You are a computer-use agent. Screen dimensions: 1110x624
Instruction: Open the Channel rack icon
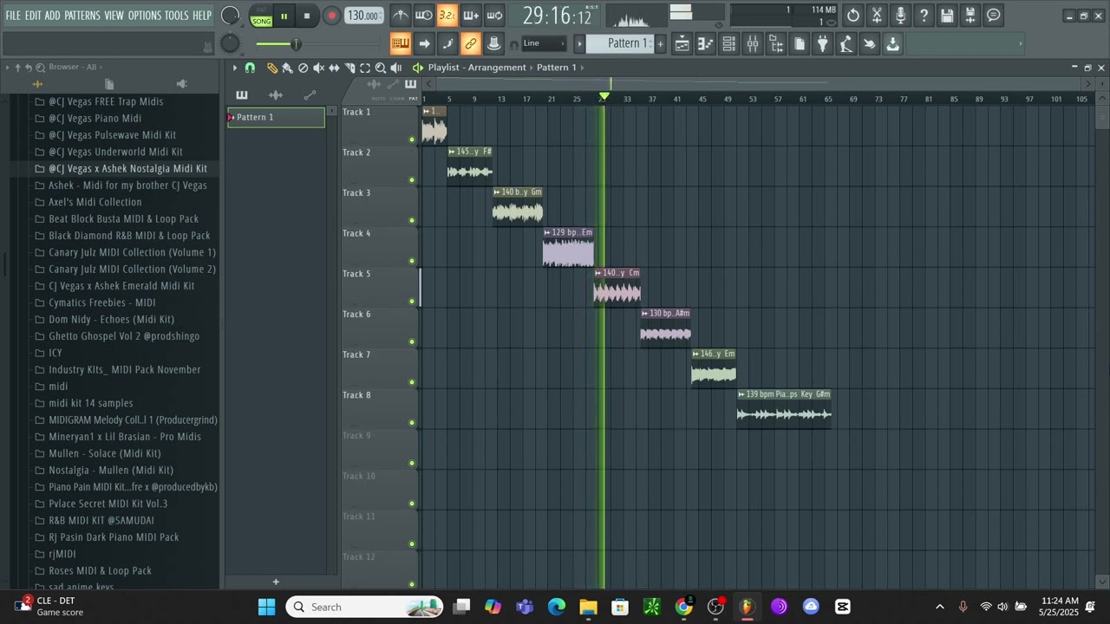point(728,43)
